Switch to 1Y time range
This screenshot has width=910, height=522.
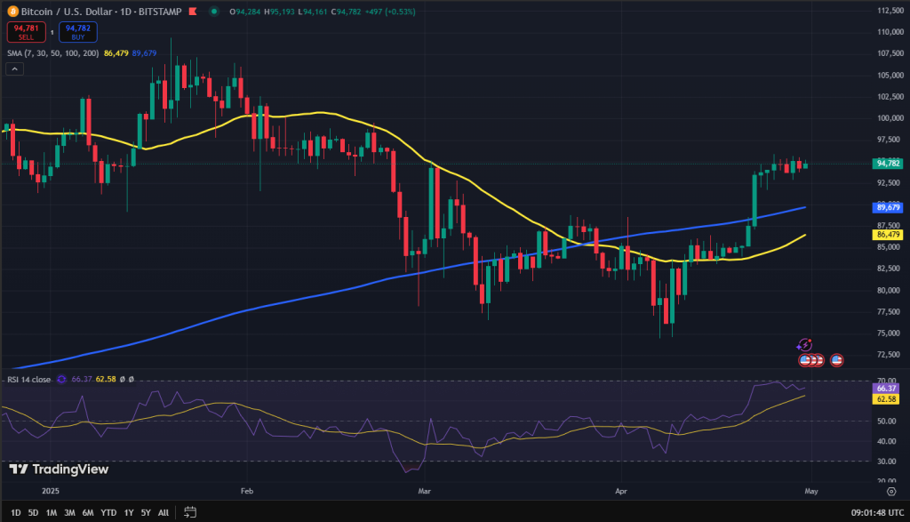click(129, 512)
